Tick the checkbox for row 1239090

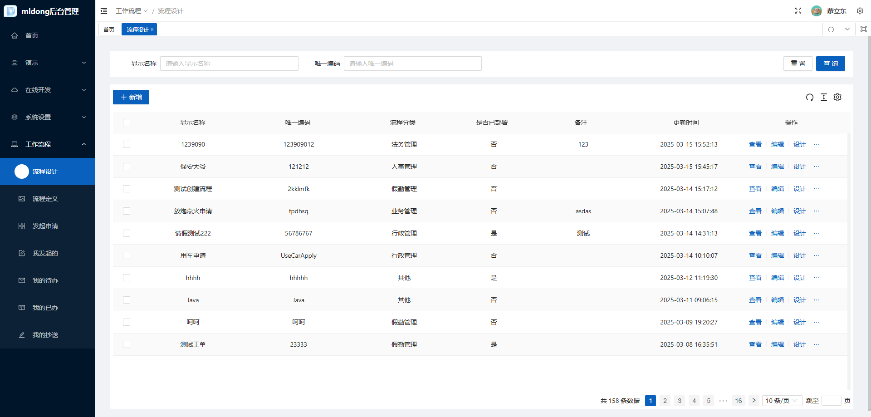(127, 144)
